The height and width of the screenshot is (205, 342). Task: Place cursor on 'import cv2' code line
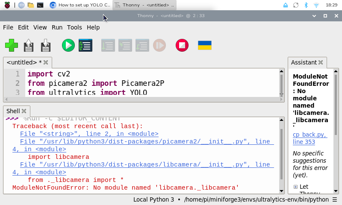pos(49,74)
